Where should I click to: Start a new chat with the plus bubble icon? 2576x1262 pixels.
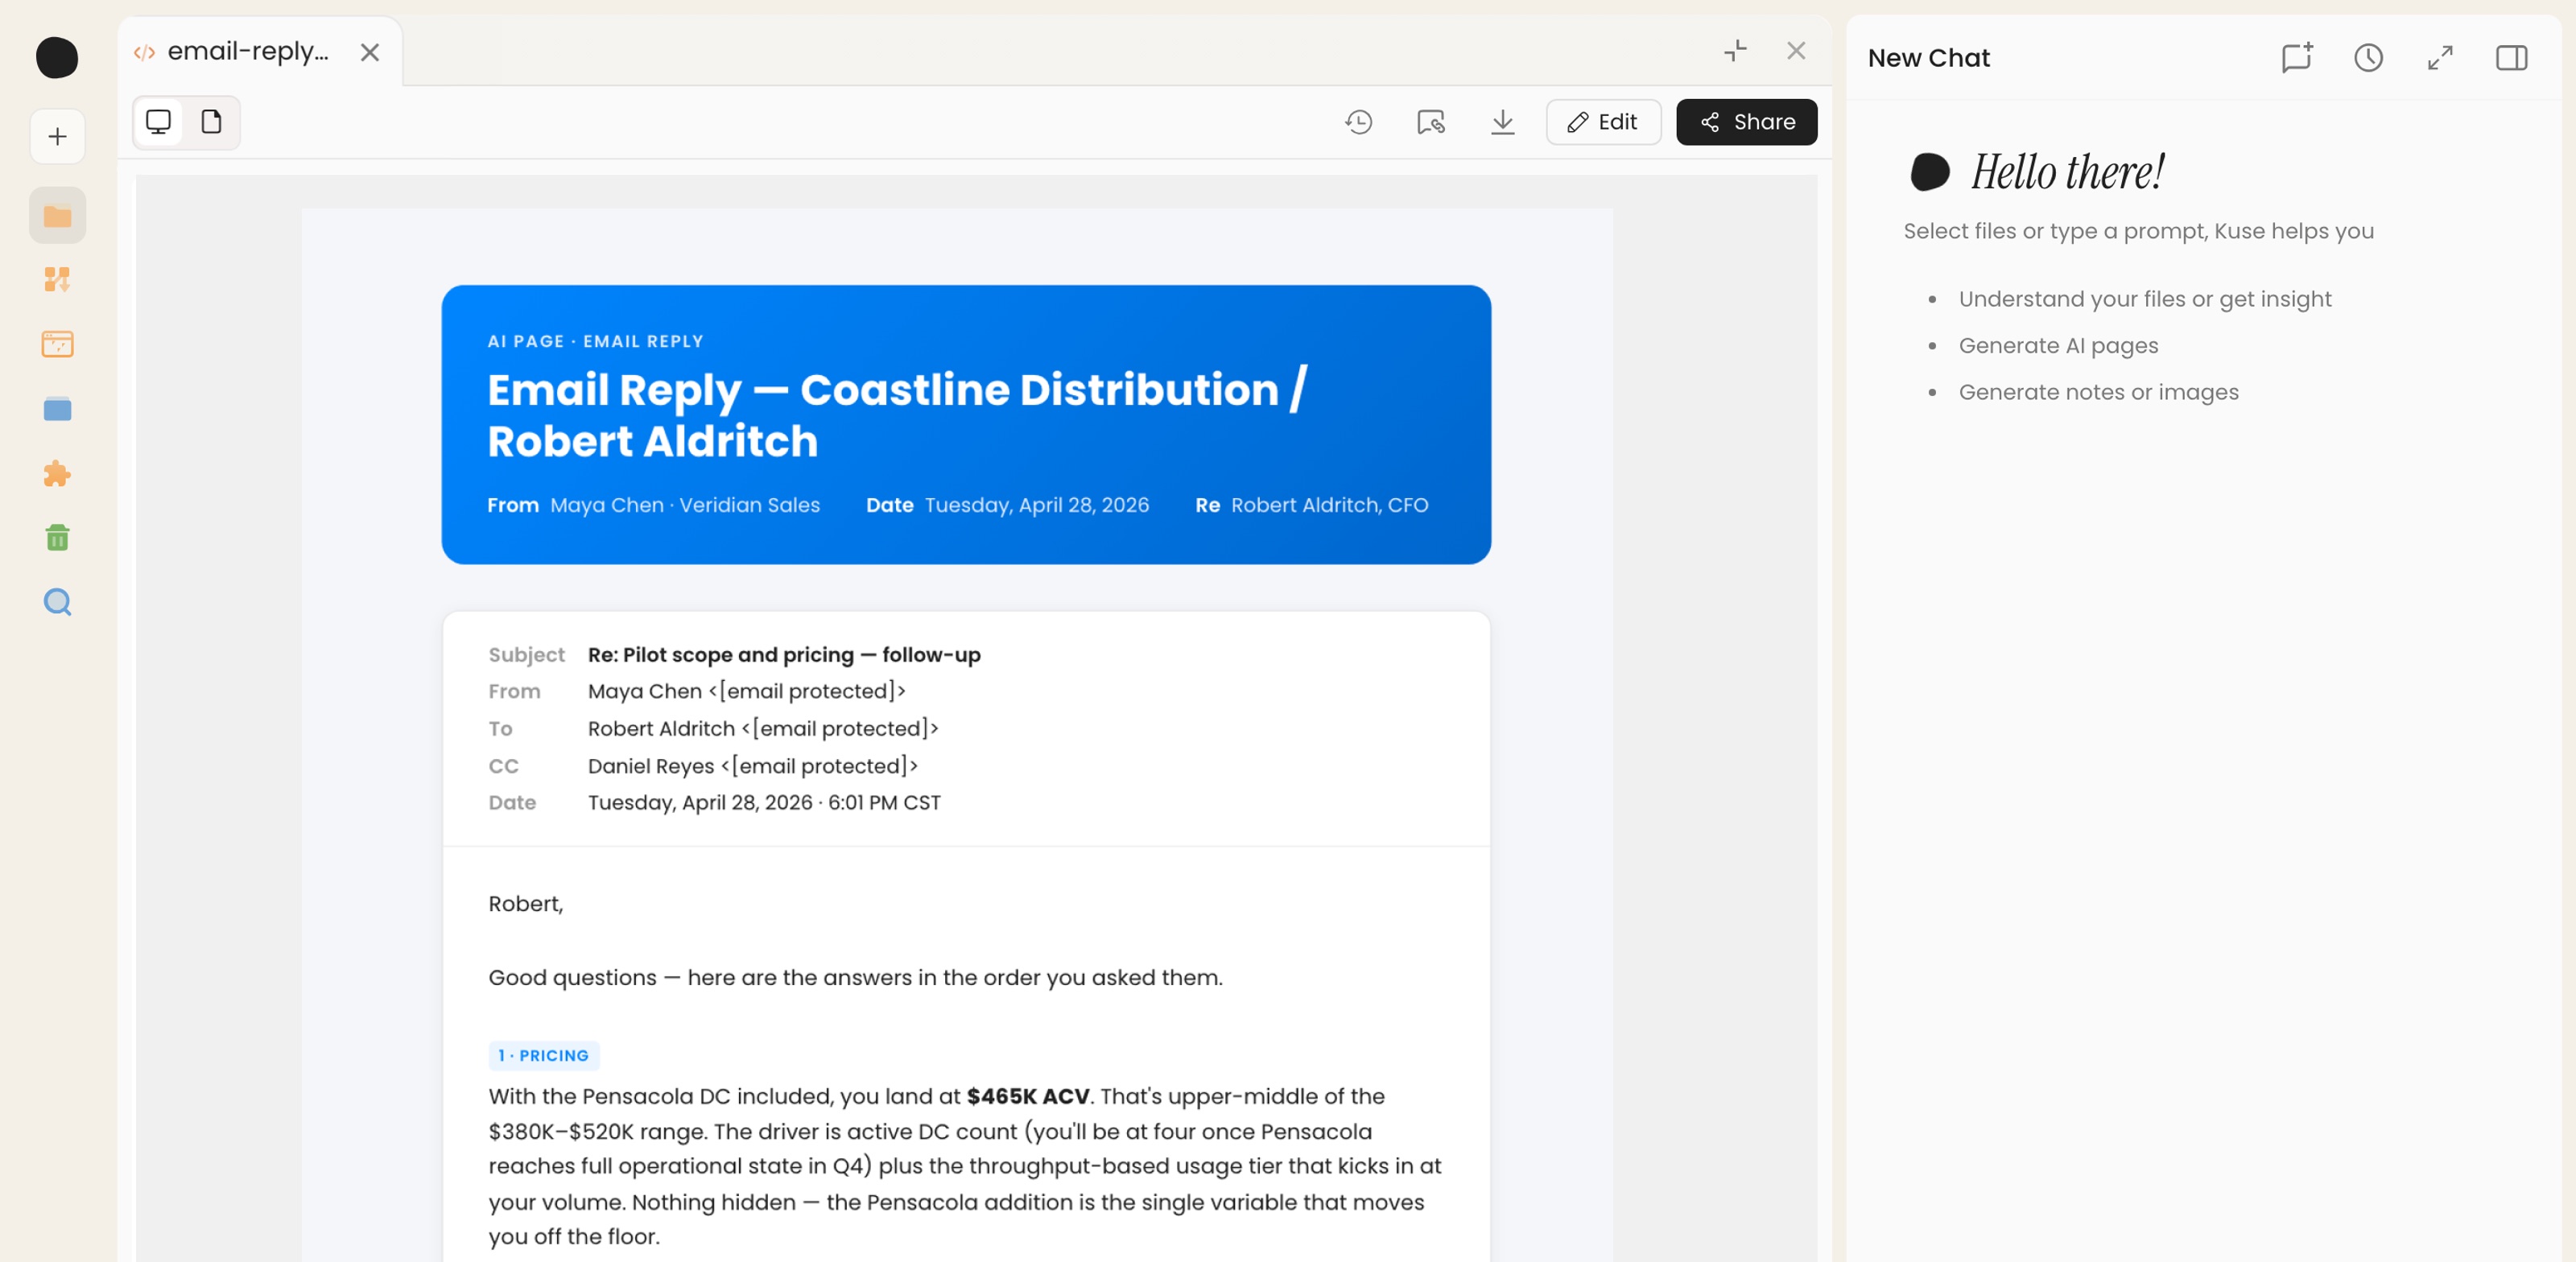(x=2296, y=58)
